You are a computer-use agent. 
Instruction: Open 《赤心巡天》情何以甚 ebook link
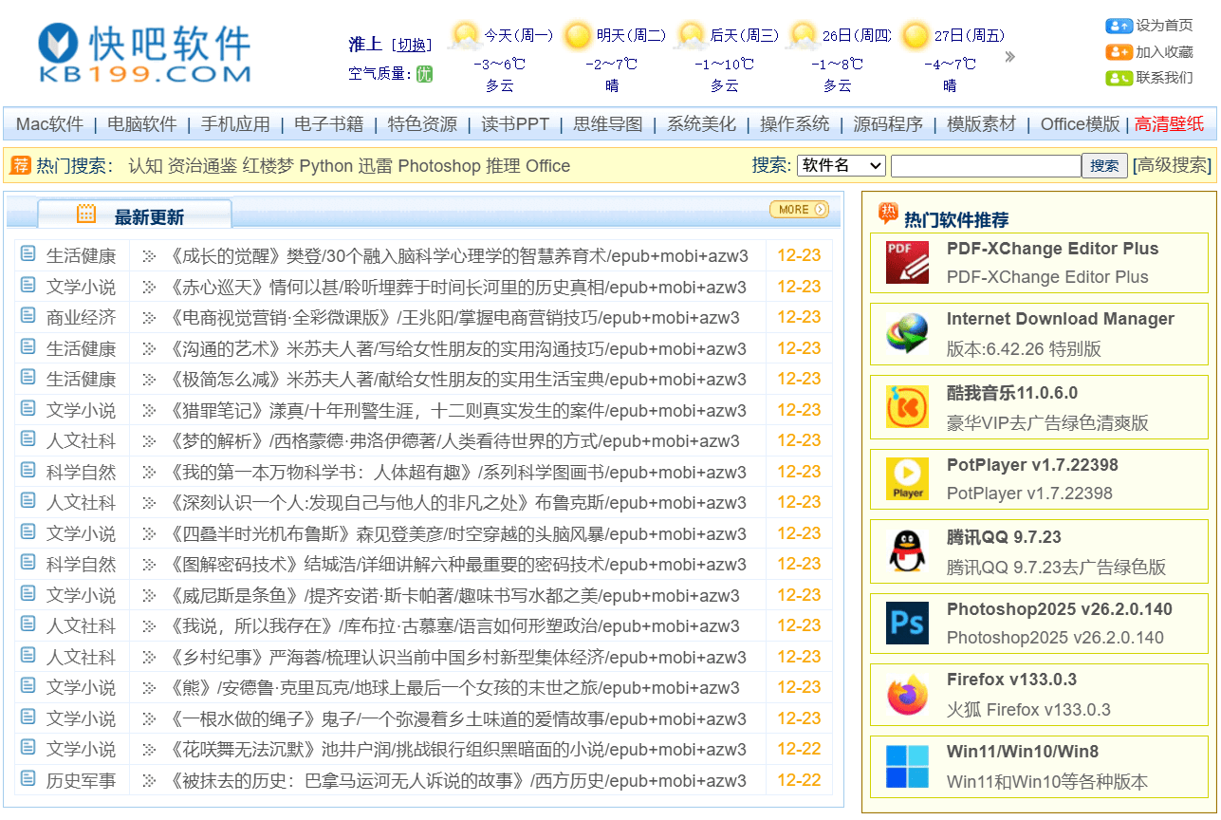[x=455, y=287]
